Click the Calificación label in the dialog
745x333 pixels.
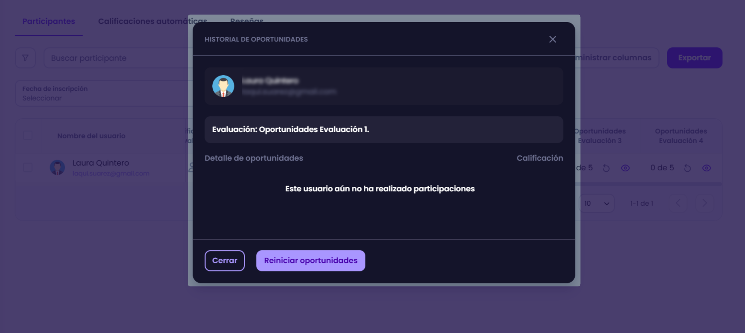540,158
